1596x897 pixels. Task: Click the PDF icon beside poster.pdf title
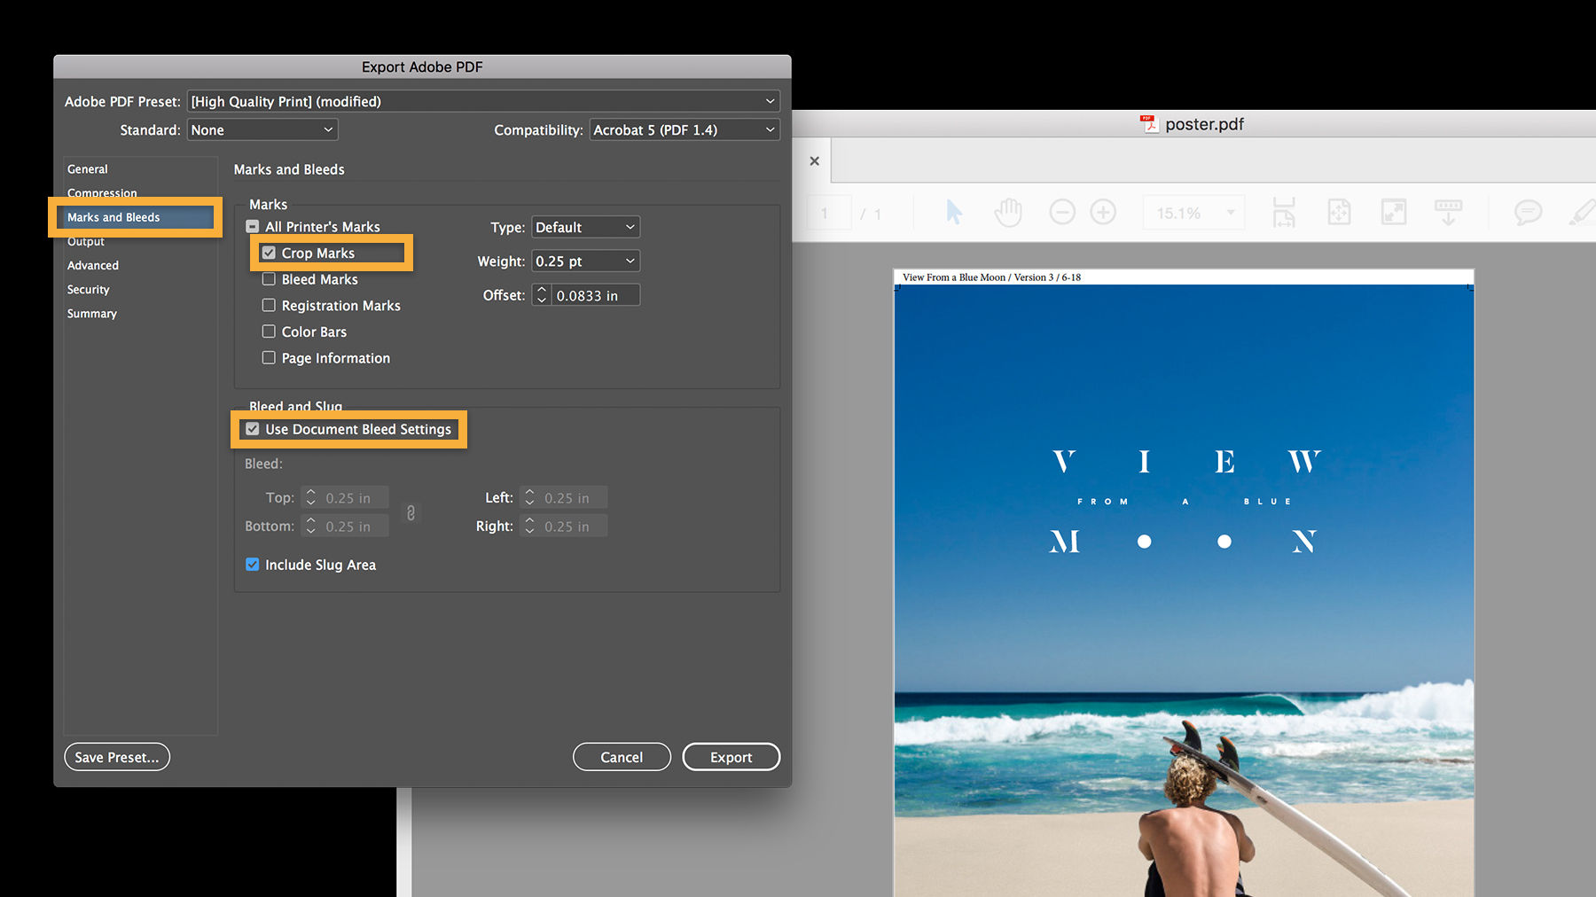(x=1149, y=124)
